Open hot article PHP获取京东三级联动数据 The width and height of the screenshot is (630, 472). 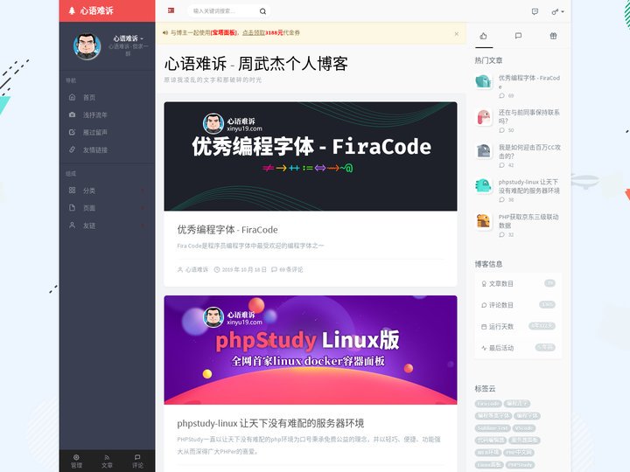528,221
